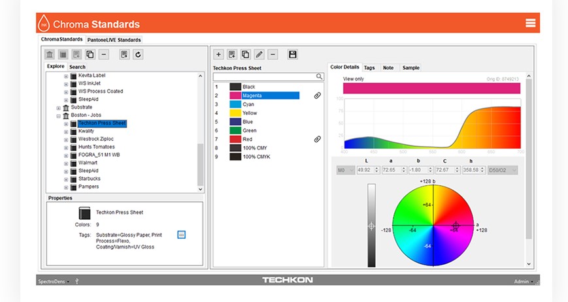Click the tree scrollbar down arrow
The image size is (568, 302).
[x=200, y=189]
